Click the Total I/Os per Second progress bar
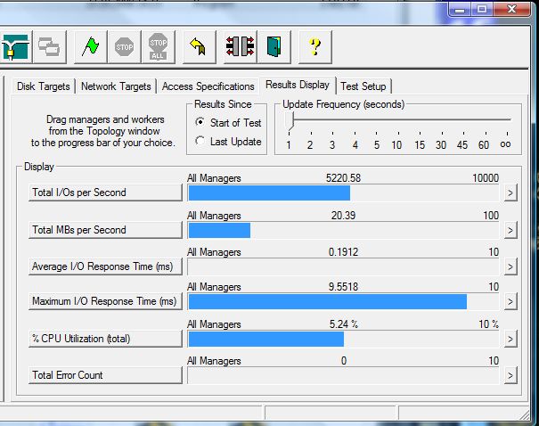The height and width of the screenshot is (426, 539). (343, 193)
